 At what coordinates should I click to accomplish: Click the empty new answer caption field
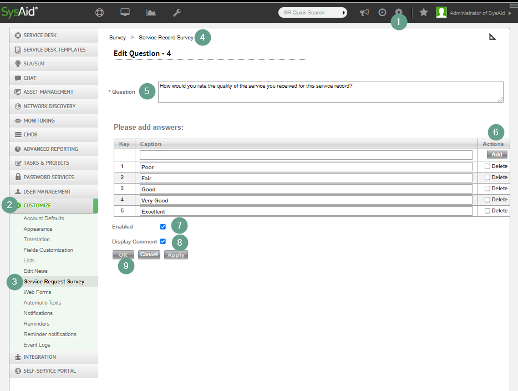(306, 155)
